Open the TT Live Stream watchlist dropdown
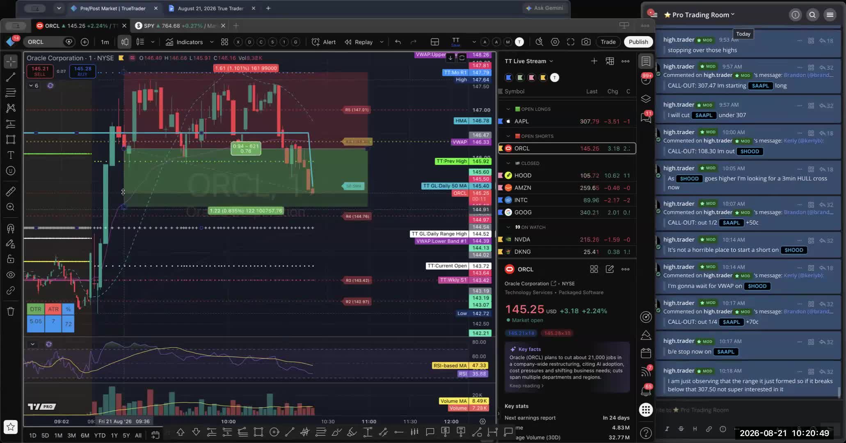The height and width of the screenshot is (443, 846). click(x=529, y=61)
